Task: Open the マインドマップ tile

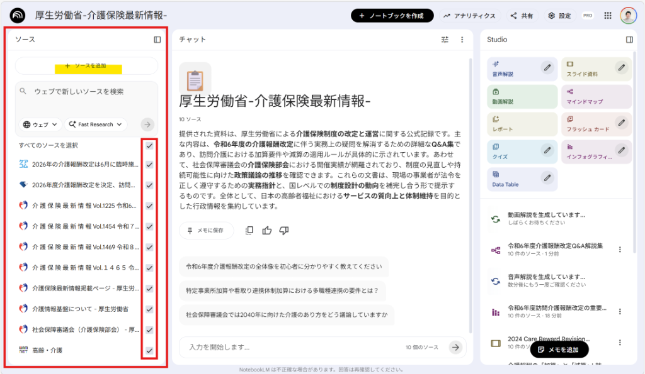Action: [596, 96]
